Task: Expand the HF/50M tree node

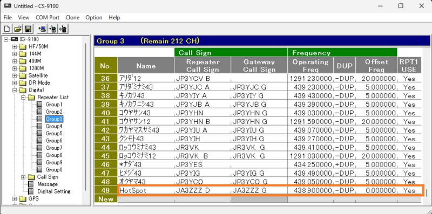Action: (x=15, y=46)
